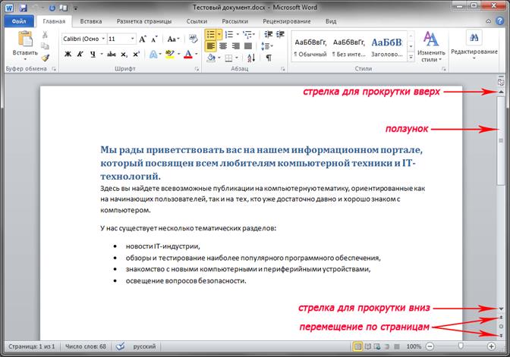Open the Файл menu button

[x=19, y=22]
